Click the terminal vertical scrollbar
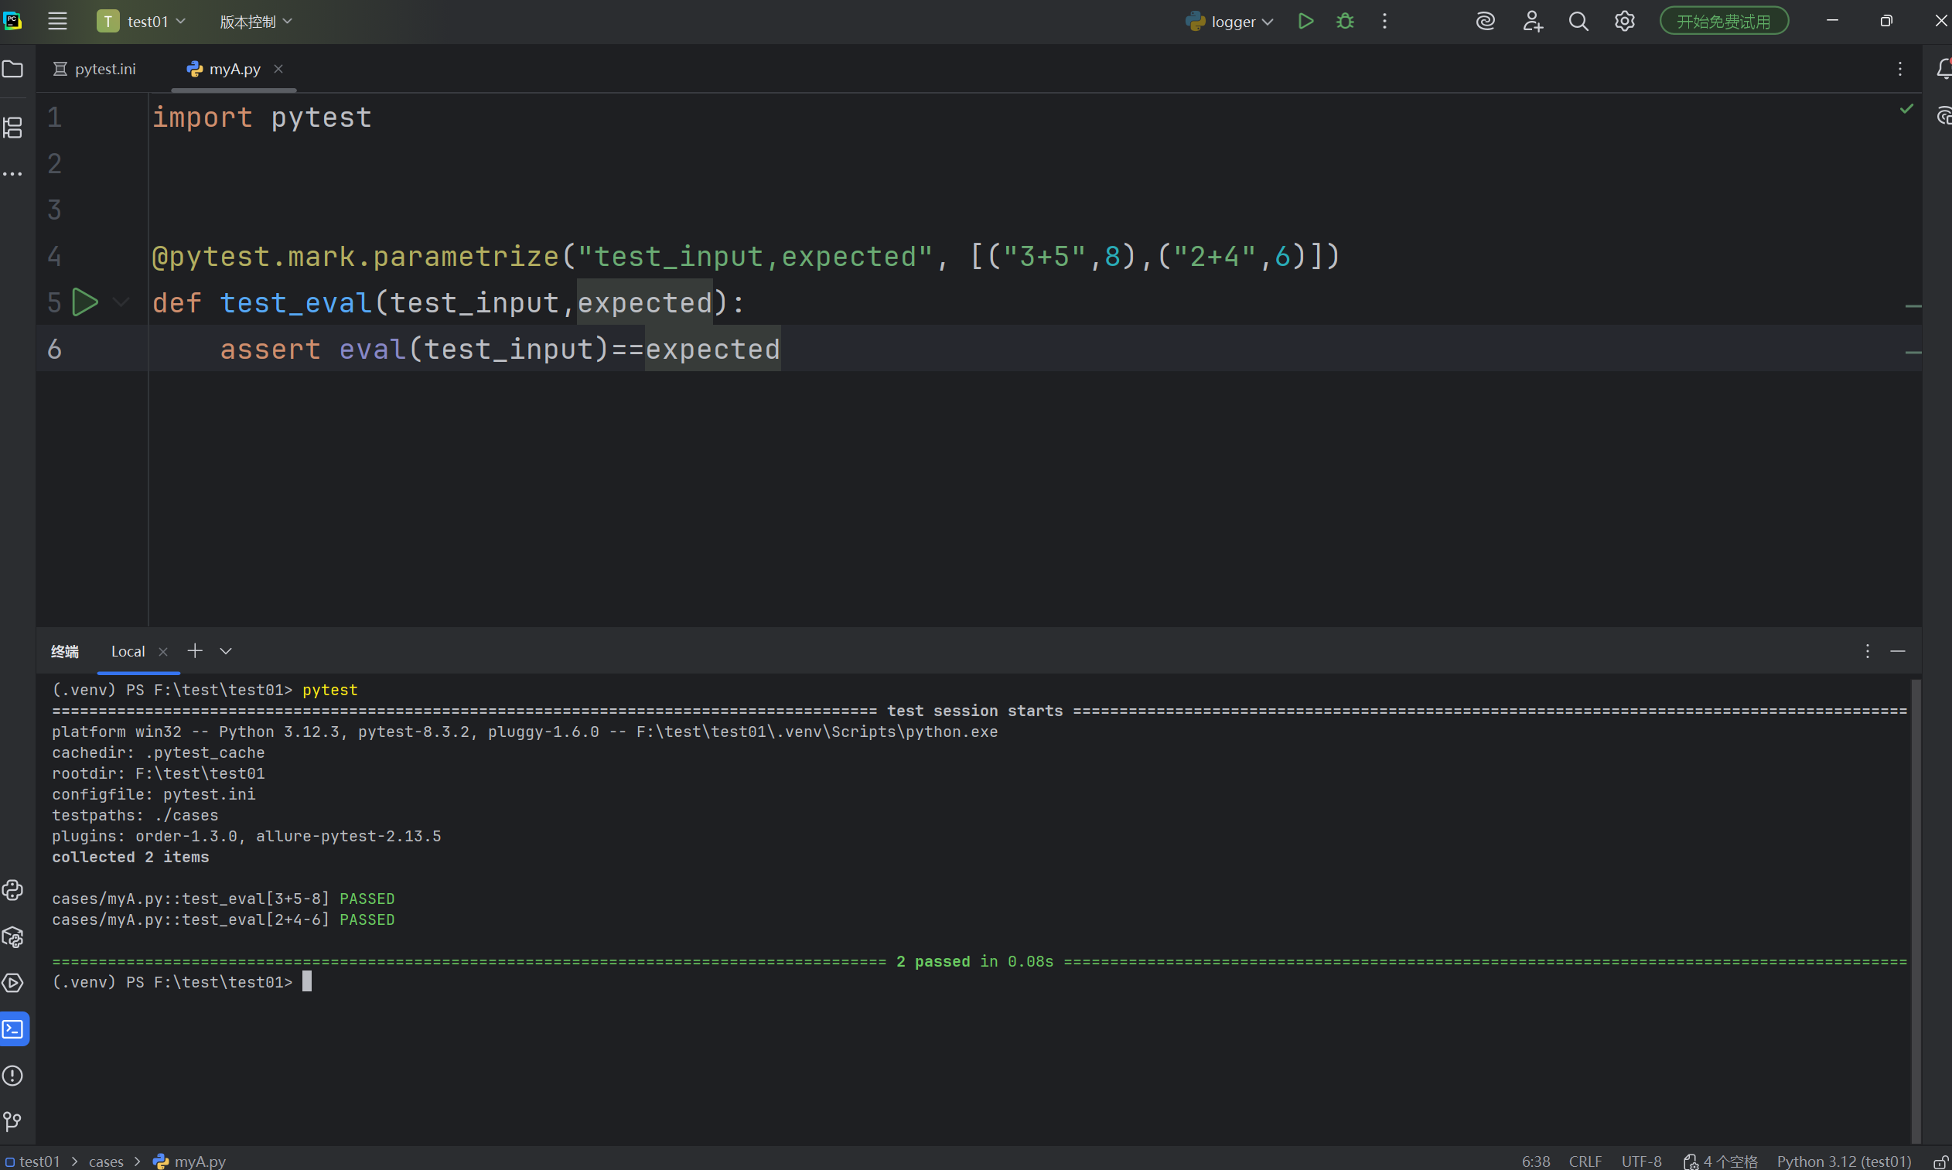Screen dimensions: 1952x1170 tap(1915, 906)
